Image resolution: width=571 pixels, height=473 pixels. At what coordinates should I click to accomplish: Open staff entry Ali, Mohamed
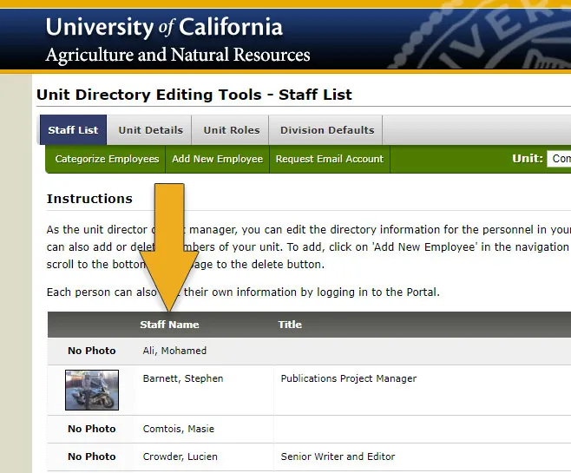coord(174,351)
